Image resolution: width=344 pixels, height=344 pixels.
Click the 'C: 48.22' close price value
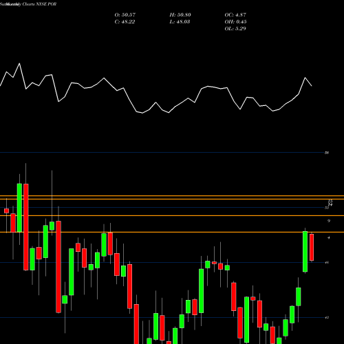pos(125,22)
